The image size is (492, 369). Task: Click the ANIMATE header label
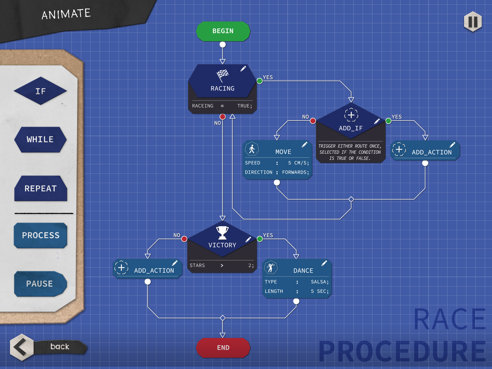point(66,14)
